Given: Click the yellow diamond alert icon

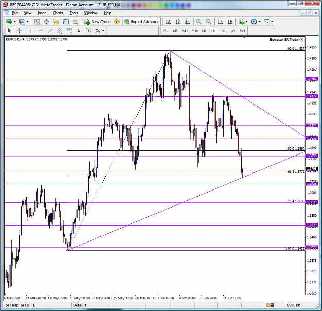Looking at the screenshot, I should pos(117,21).
